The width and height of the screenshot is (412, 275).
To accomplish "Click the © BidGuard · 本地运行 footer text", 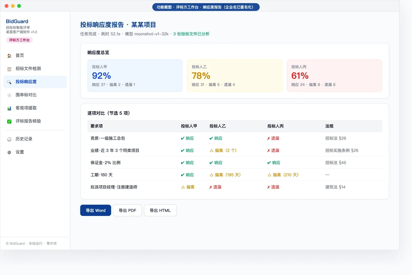I will coord(31,243).
